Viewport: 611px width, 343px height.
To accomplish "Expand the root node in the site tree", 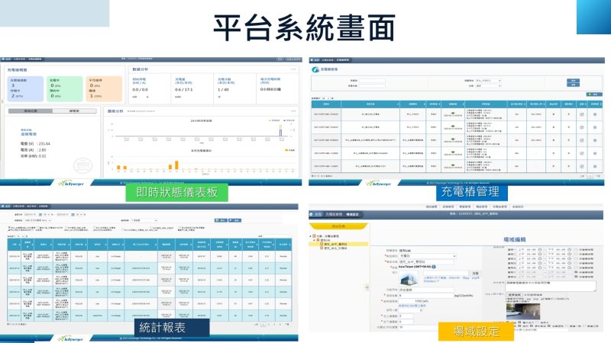I will click(x=311, y=236).
